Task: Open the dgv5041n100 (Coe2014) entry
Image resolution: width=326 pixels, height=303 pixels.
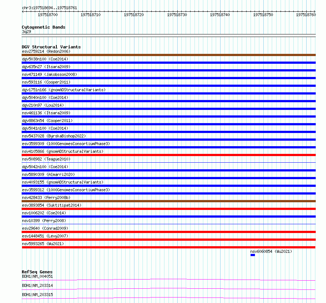Action: click(x=45, y=128)
